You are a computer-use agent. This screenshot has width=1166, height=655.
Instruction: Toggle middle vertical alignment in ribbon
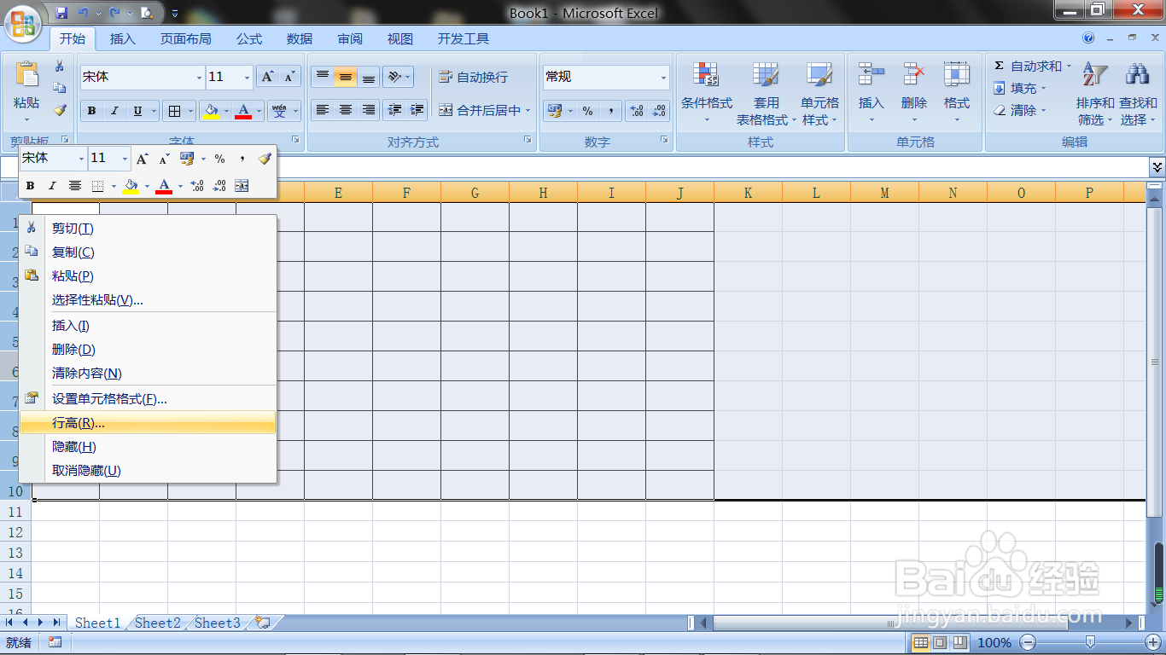(346, 77)
